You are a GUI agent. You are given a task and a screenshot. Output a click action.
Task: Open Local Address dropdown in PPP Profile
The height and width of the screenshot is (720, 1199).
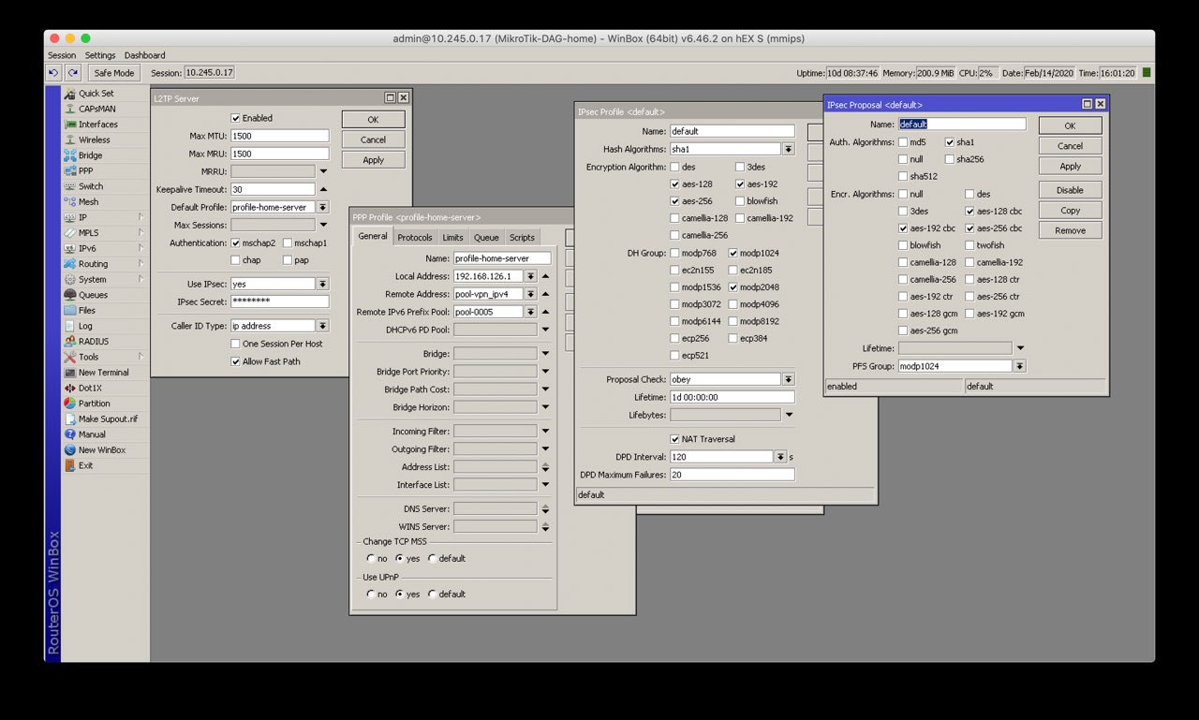(530, 276)
